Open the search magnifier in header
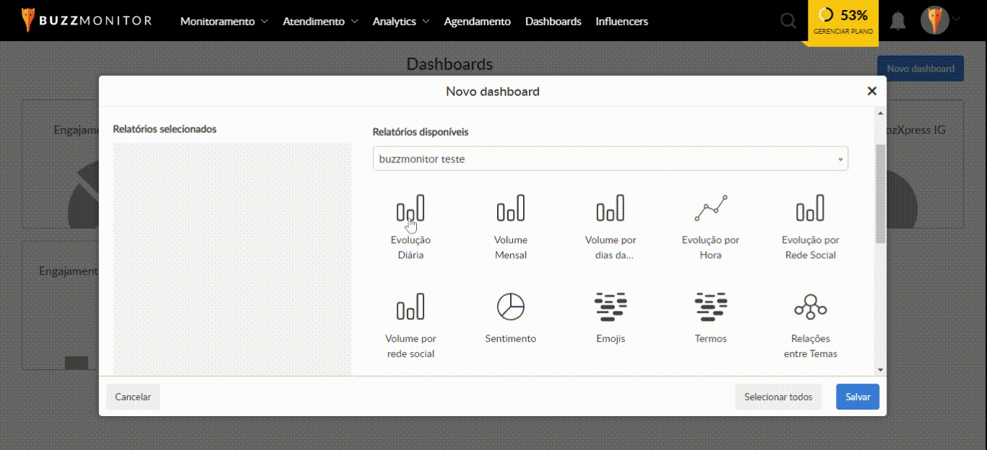 (788, 21)
